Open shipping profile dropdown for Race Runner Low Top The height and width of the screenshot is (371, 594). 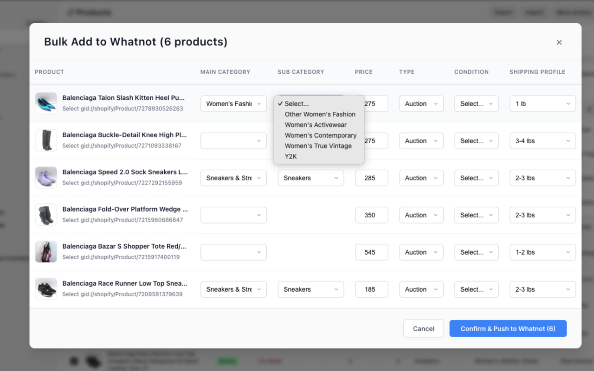tap(543, 289)
